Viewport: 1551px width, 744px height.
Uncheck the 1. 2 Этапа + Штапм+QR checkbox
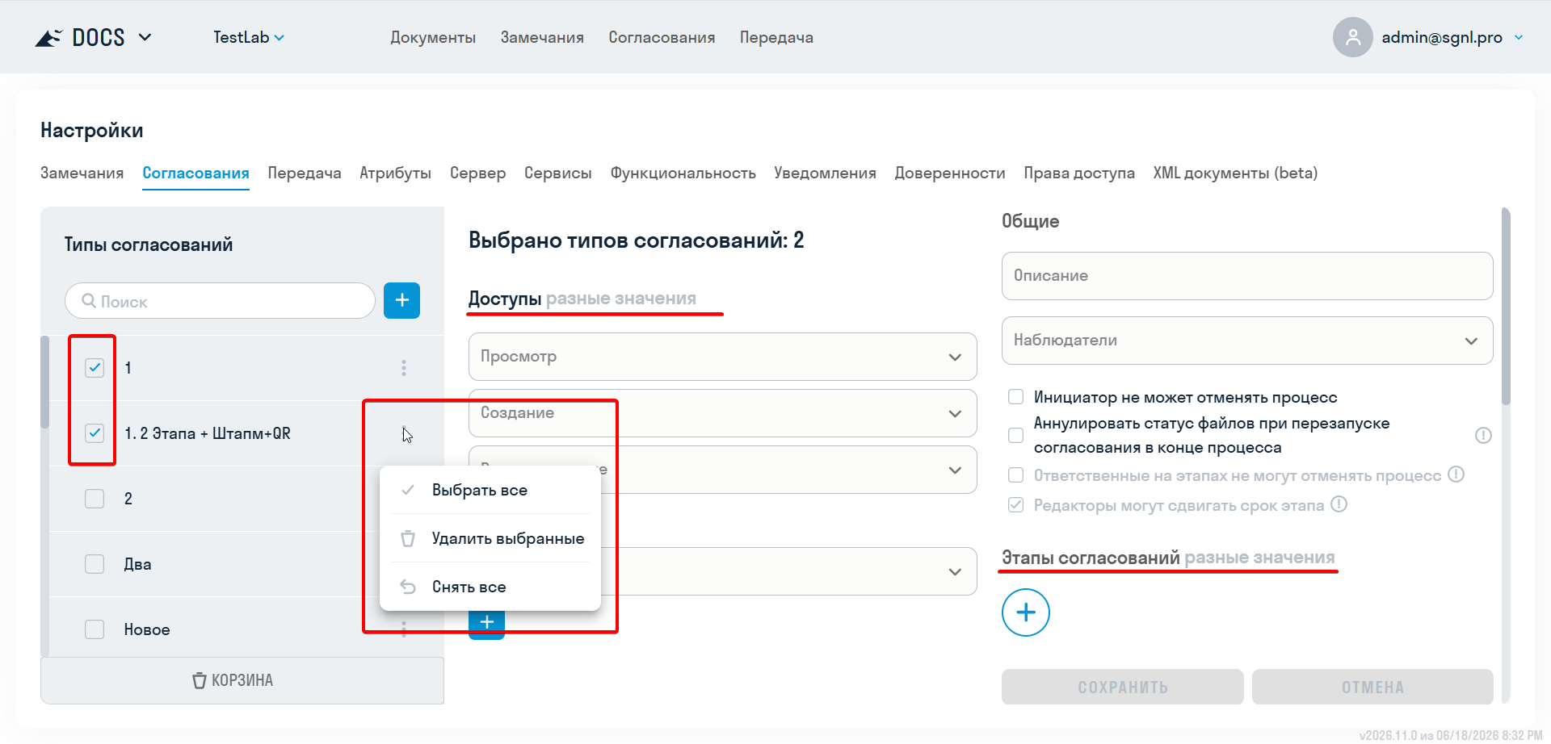(95, 433)
